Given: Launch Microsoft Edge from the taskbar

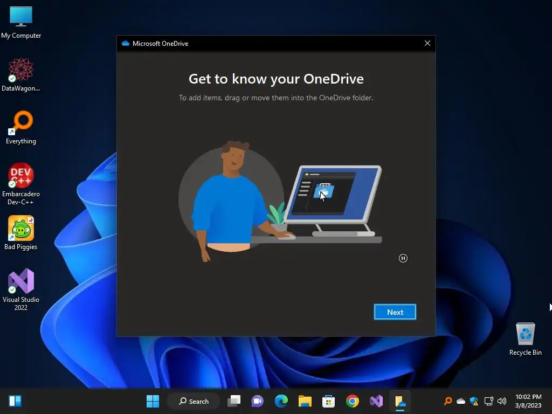Looking at the screenshot, I should coord(281,401).
